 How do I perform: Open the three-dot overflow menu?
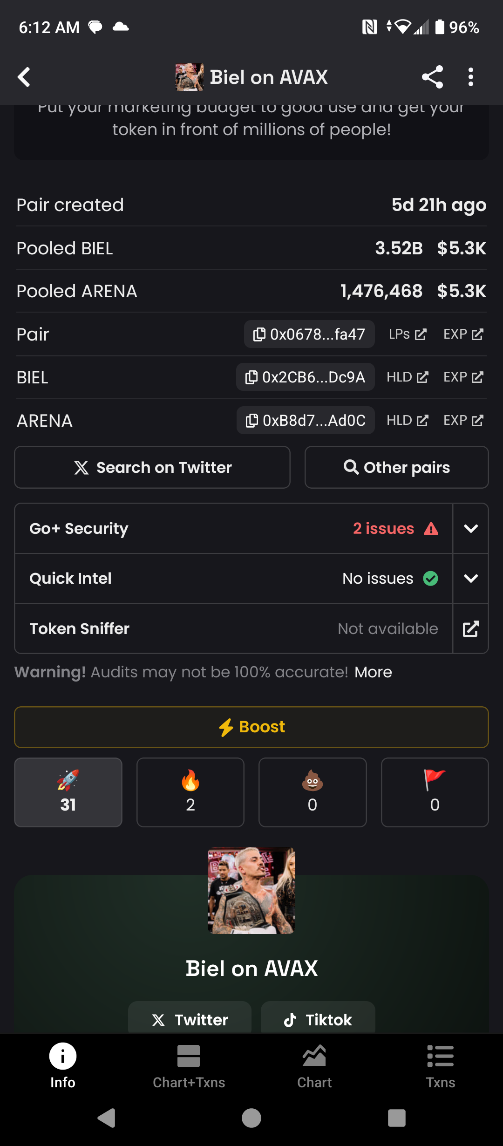[x=471, y=77]
